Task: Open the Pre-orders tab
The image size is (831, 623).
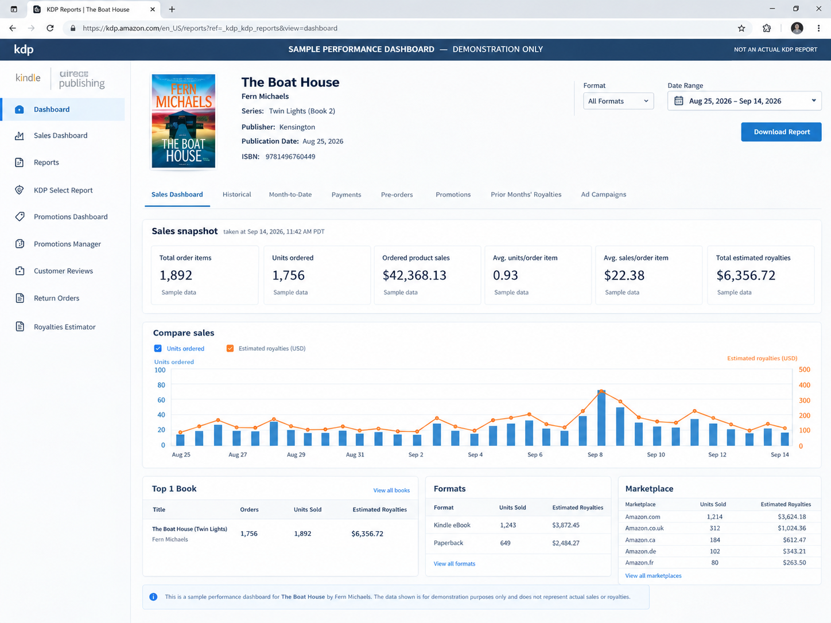Action: coord(397,194)
